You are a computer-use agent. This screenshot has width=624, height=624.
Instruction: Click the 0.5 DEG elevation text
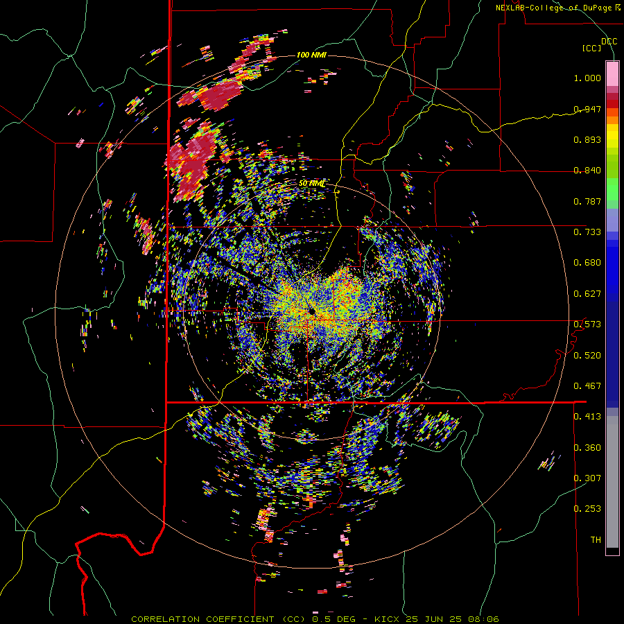click(333, 619)
